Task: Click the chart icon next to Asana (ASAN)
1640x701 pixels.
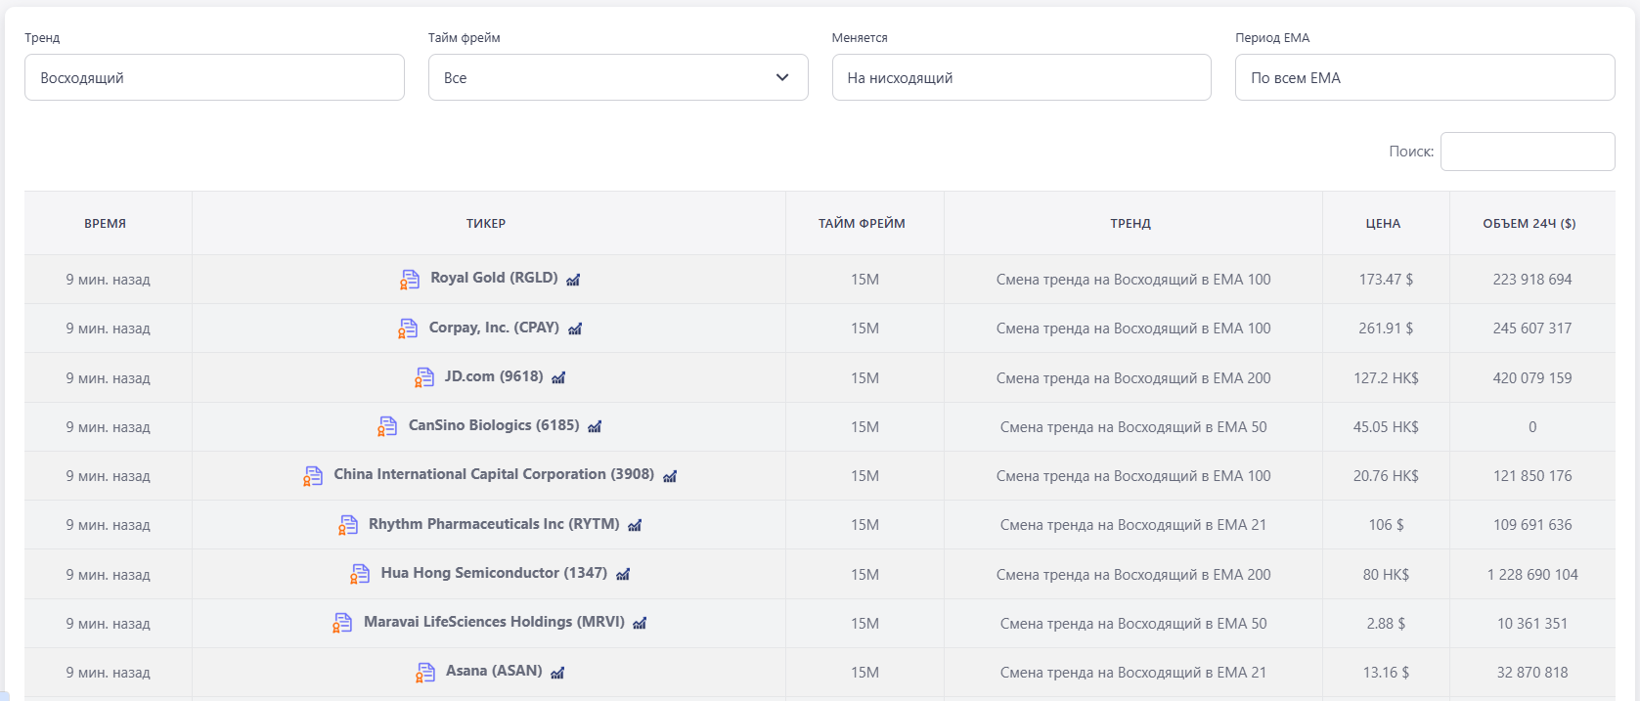Action: (557, 673)
